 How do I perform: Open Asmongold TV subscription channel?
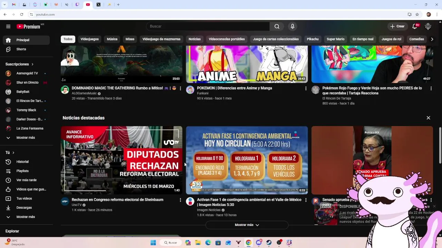[26, 73]
